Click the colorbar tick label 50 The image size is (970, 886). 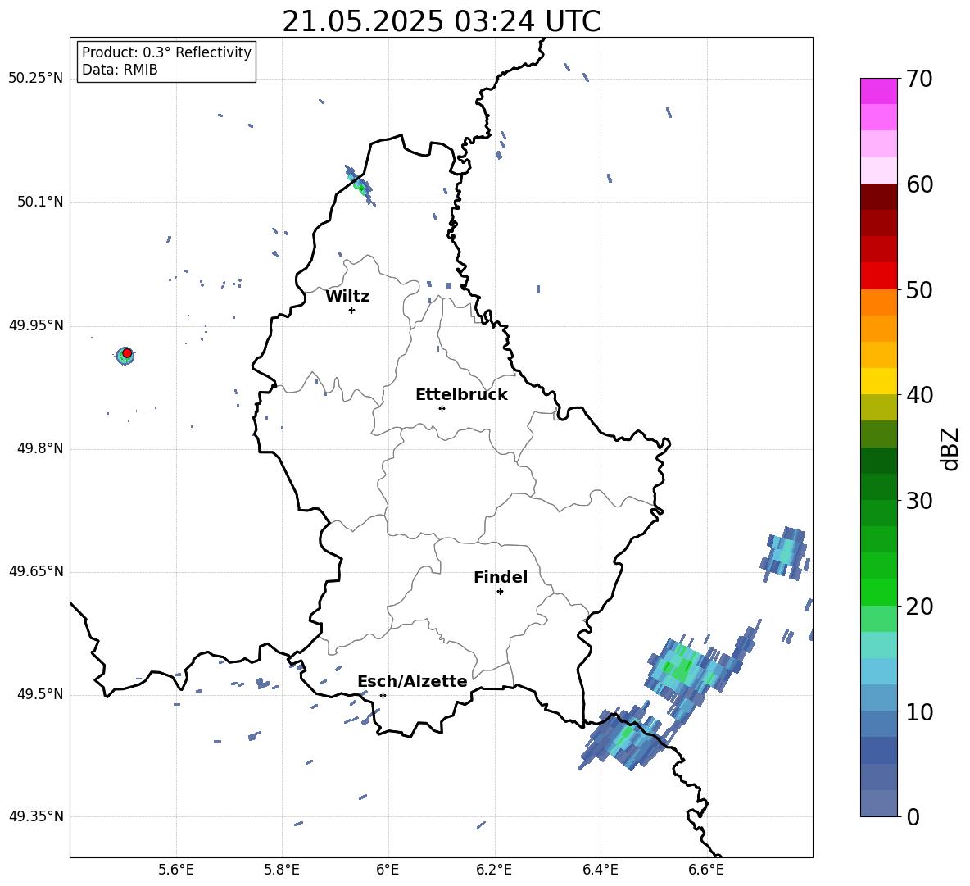pyautogui.click(x=919, y=289)
